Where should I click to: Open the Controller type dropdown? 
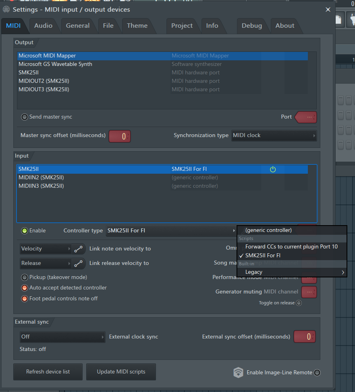(171, 230)
